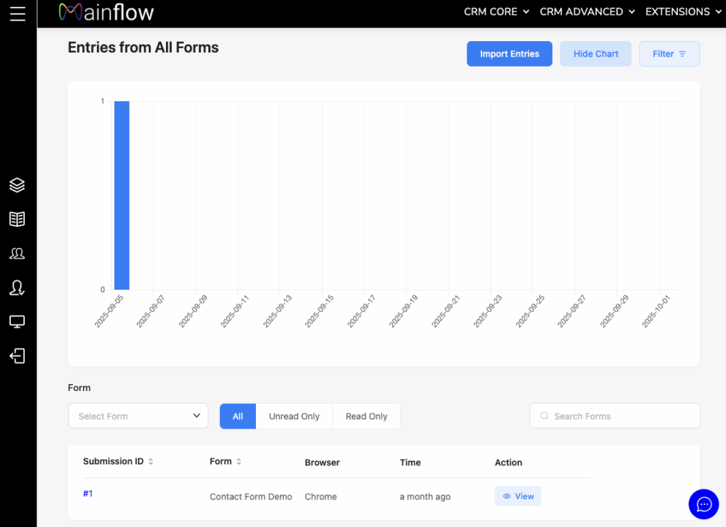Open the CRM CORE dropdown menu
Viewport: 726px width, 527px height.
tap(496, 12)
